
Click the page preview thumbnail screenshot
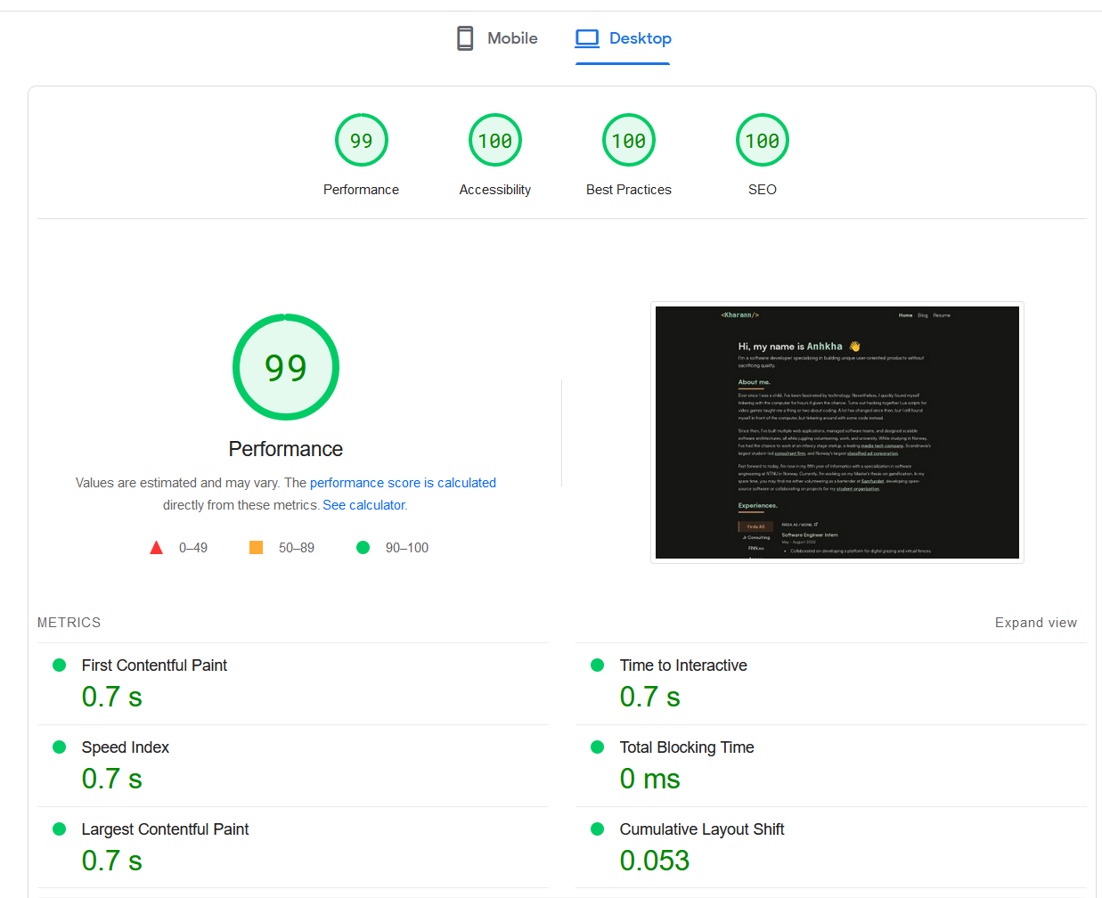pos(837,432)
